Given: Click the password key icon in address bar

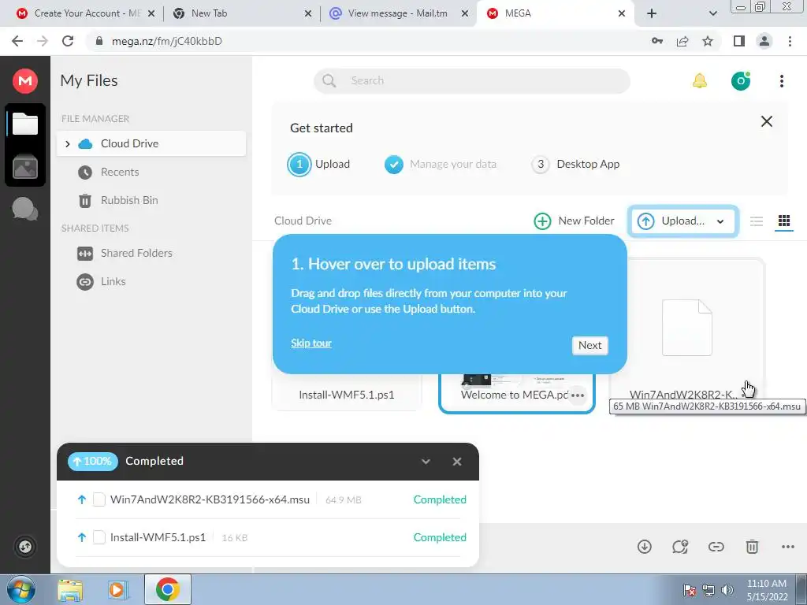Looking at the screenshot, I should pos(657,41).
